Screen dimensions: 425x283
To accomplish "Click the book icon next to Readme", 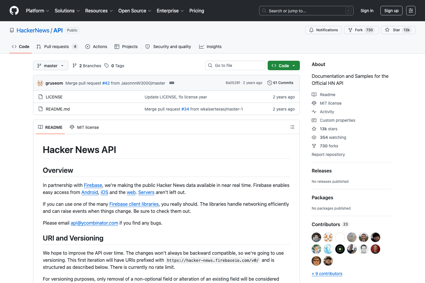I will click(x=314, y=94).
